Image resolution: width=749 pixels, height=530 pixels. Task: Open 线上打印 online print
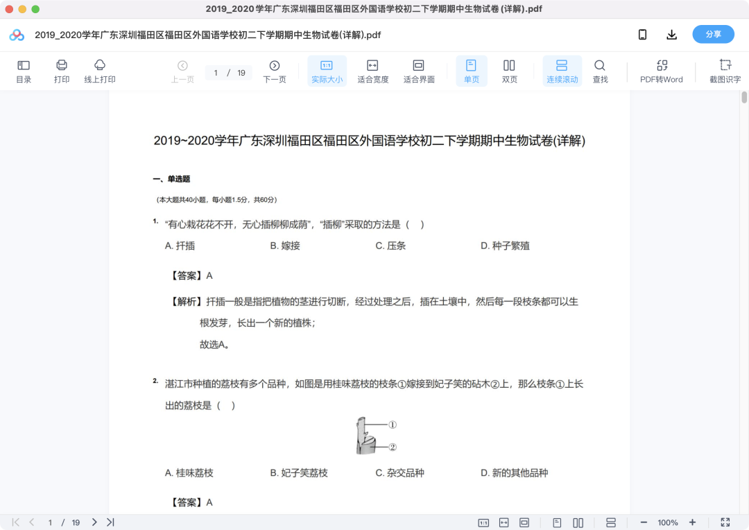tap(100, 71)
